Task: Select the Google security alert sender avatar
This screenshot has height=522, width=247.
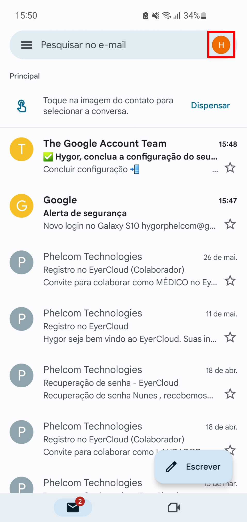Action: point(21,206)
